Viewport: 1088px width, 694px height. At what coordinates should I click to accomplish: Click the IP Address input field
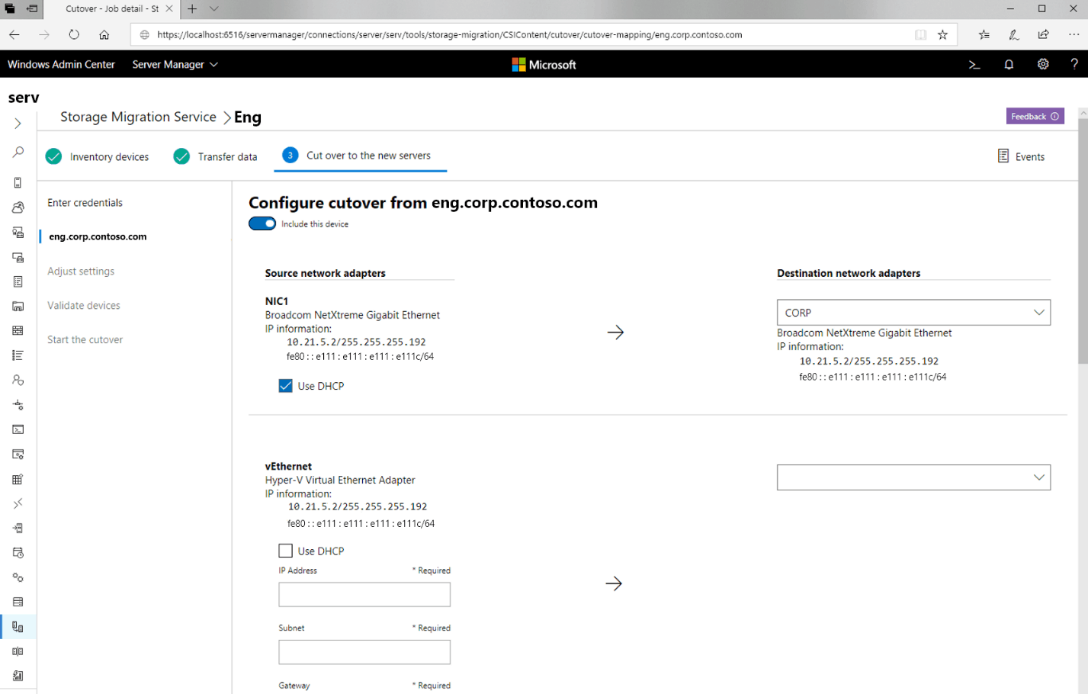point(364,595)
